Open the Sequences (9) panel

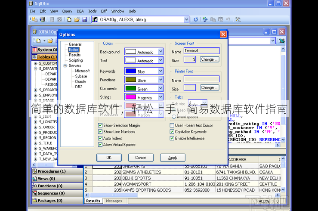pyautogui.click(x=57, y=193)
